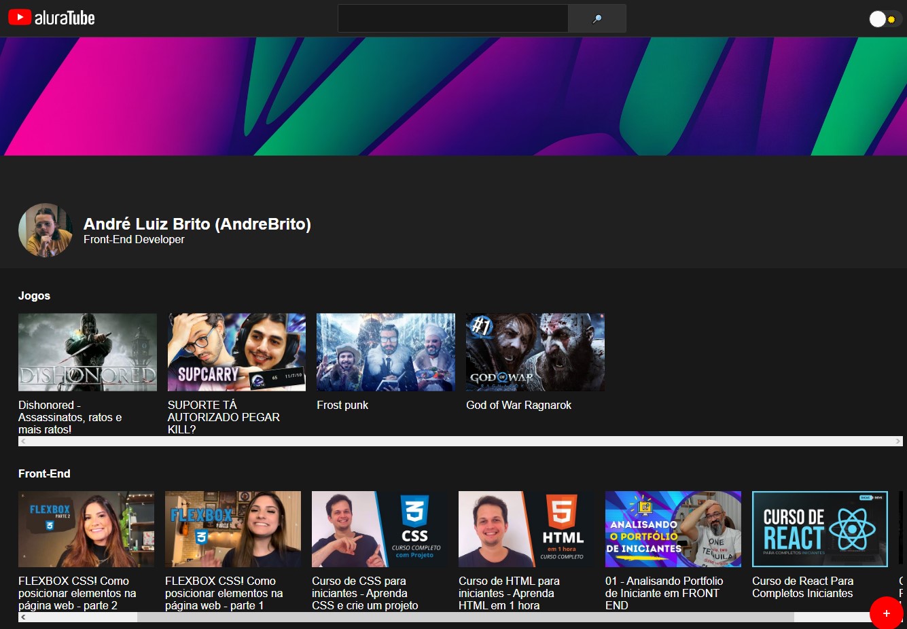Toggle the dark/light theme switch
Screen dimensions: 907x629
click(885, 19)
